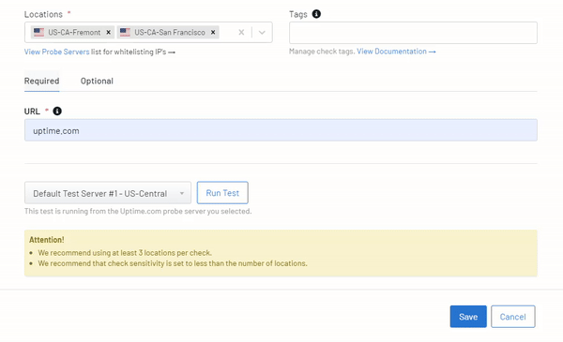This screenshot has width=563, height=342.
Task: Switch to the Required tab
Action: coord(41,81)
